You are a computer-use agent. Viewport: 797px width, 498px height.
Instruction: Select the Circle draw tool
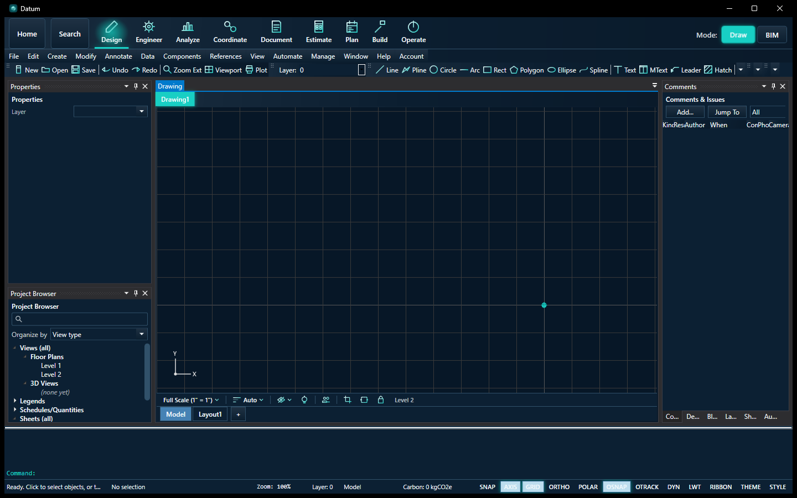(443, 70)
